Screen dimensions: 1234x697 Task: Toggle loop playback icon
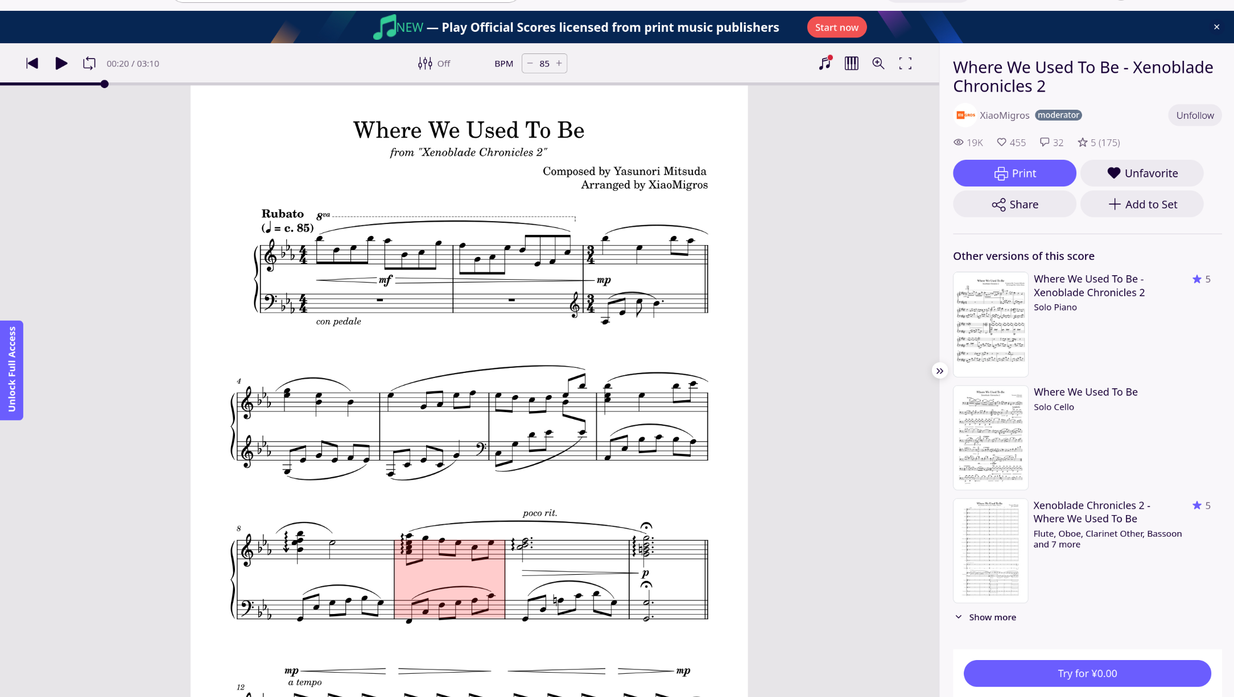pos(89,63)
